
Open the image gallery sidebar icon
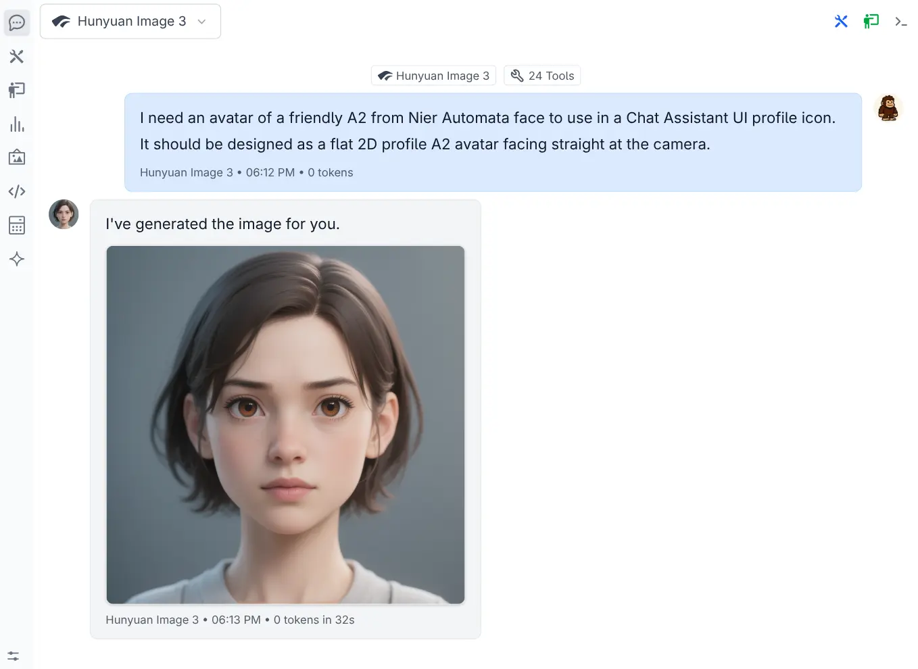(17, 157)
